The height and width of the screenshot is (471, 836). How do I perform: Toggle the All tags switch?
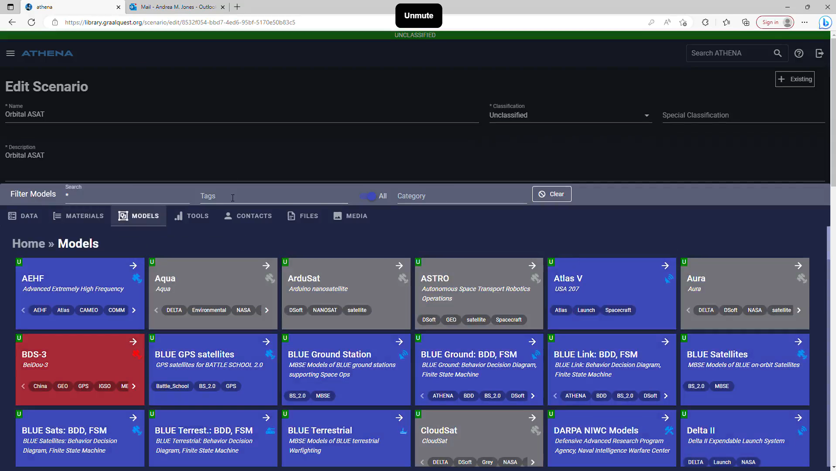(x=368, y=196)
